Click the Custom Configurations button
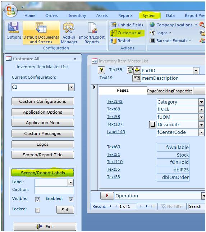Screen dimensions: 206x232 coord(43,101)
